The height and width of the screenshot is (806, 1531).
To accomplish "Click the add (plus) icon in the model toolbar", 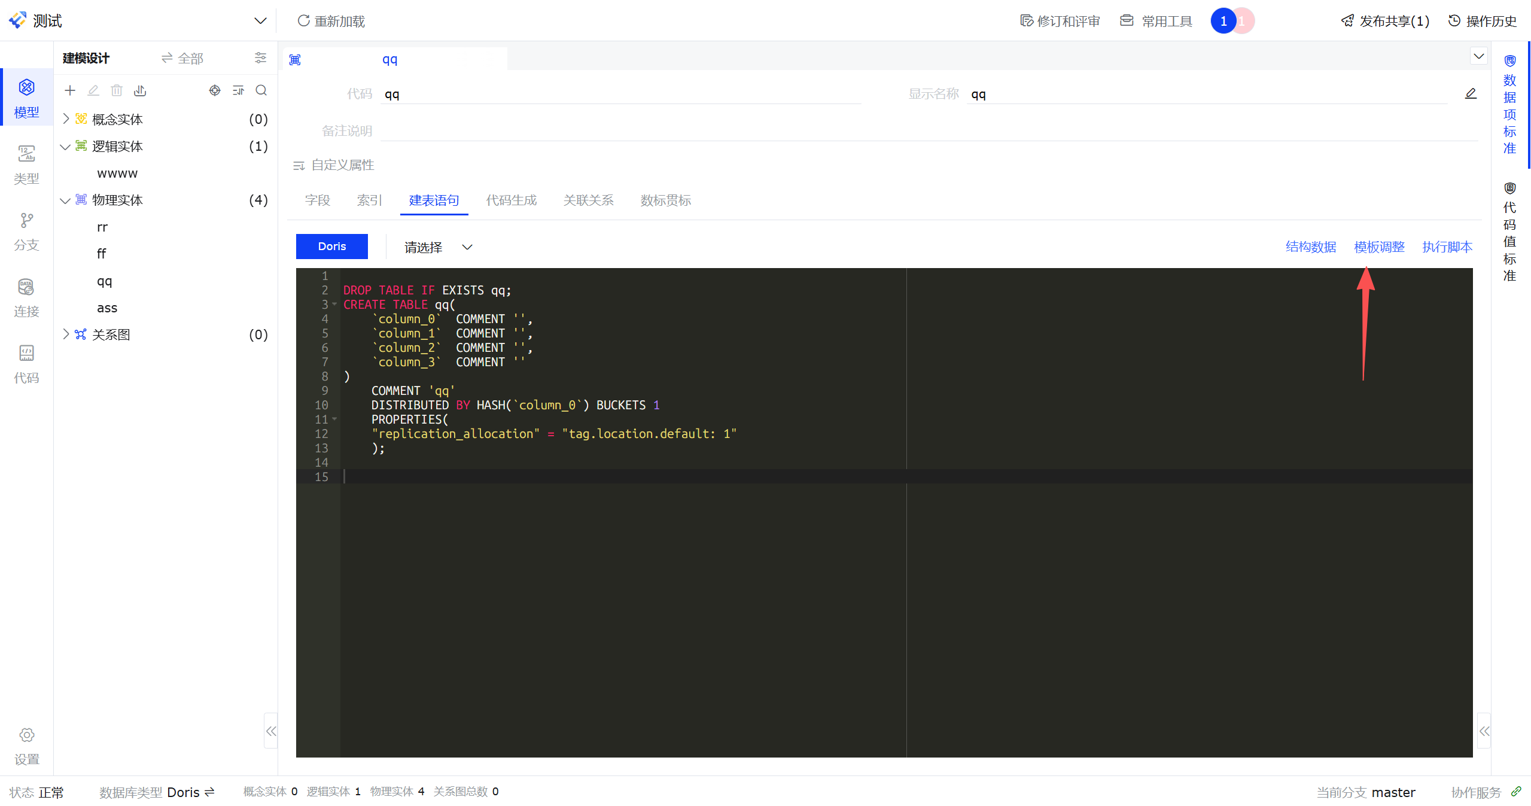I will [70, 90].
